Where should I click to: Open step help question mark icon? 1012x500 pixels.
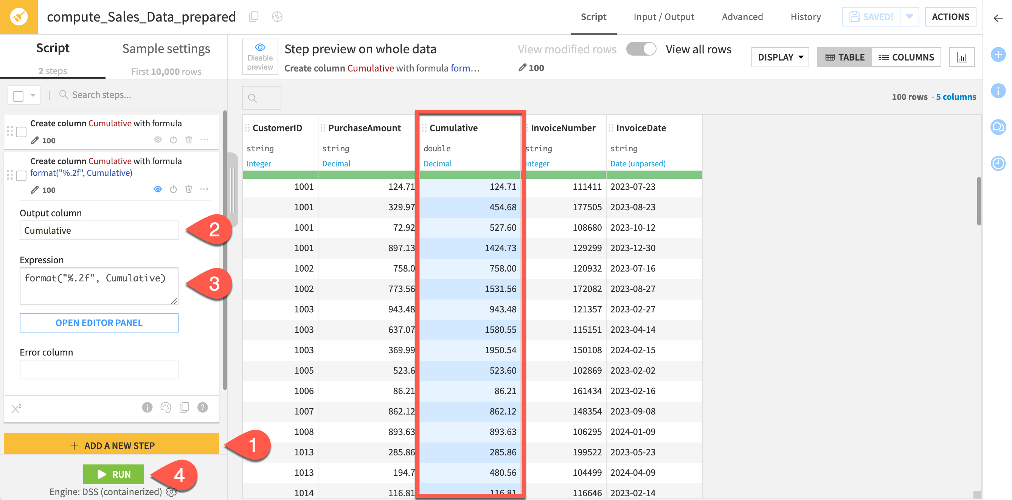point(203,407)
